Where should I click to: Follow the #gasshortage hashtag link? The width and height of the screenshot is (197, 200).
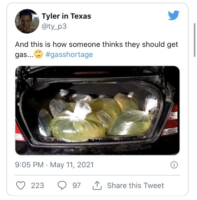69,55
